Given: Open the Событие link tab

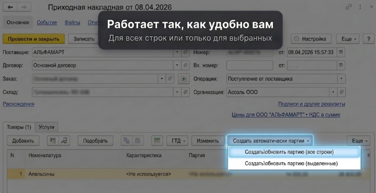Looking at the screenshot, I should click(x=47, y=22).
